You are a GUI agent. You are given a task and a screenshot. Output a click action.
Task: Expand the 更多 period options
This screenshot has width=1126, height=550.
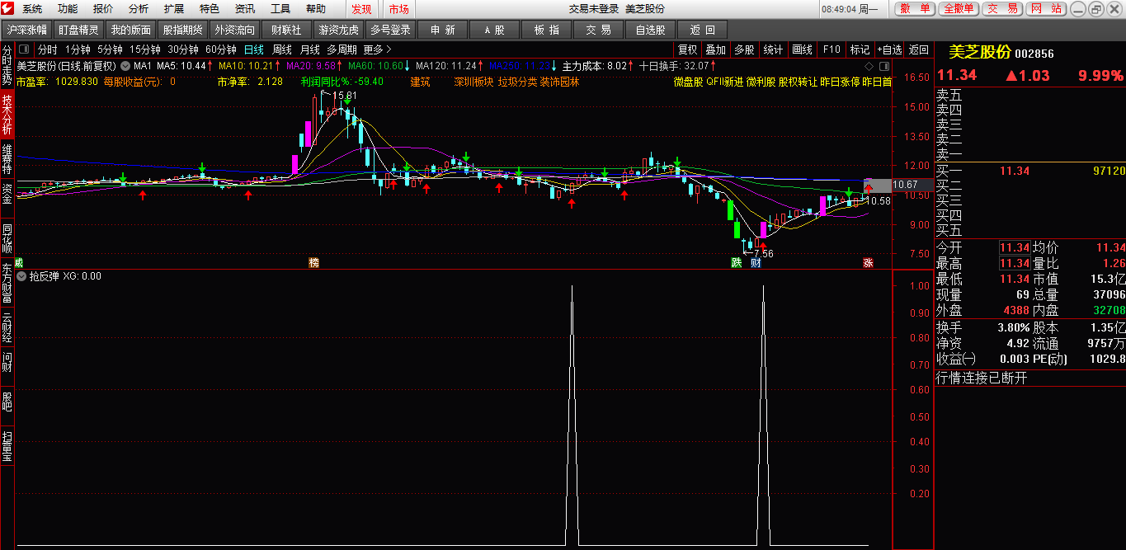(x=377, y=49)
